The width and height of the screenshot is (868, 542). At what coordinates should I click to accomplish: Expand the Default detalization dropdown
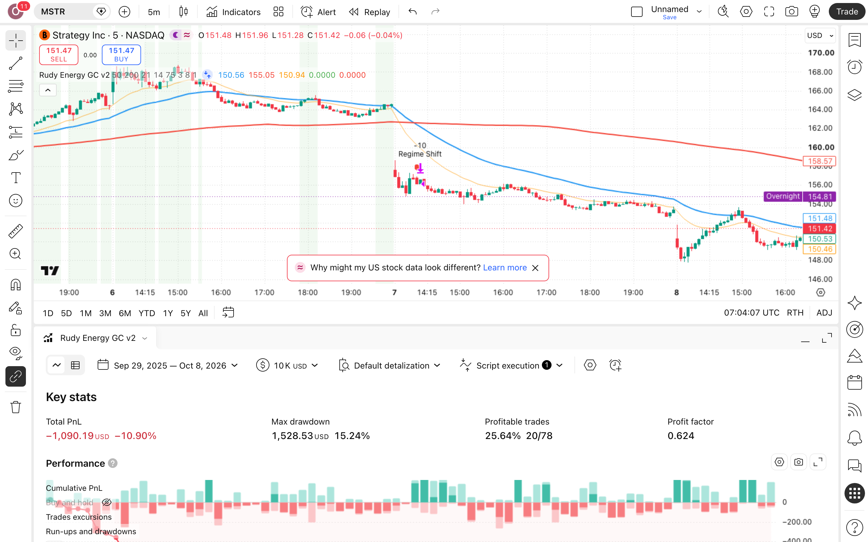coord(390,365)
